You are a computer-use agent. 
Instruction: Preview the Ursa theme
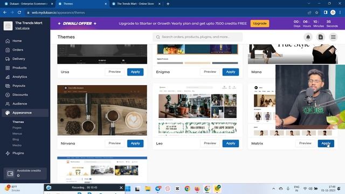pyautogui.click(x=115, y=72)
